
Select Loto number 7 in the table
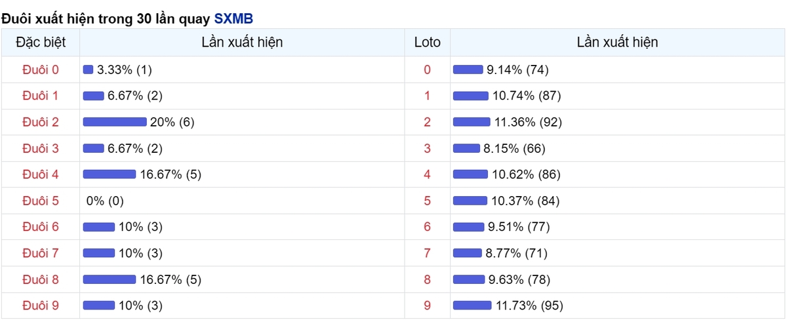428,253
